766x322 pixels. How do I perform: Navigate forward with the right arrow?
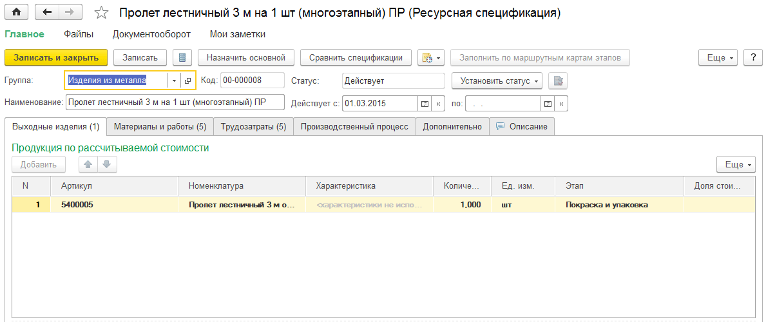click(70, 13)
